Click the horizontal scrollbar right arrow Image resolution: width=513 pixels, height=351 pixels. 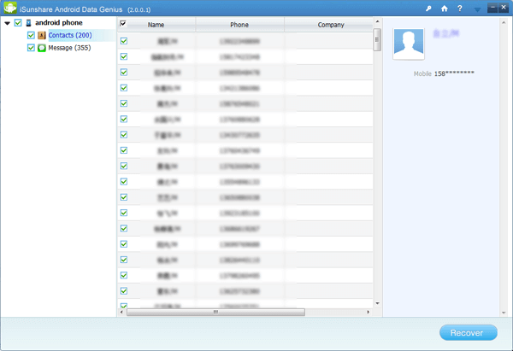(x=369, y=312)
